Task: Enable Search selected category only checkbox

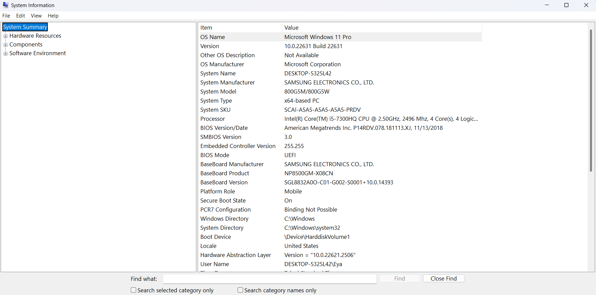Action: (x=133, y=290)
